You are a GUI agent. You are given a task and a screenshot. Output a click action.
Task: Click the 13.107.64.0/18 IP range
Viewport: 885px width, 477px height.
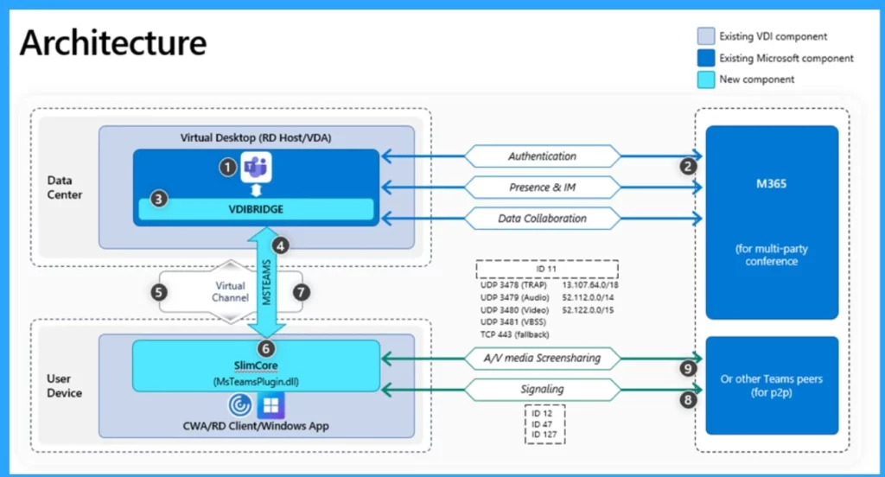pos(590,285)
